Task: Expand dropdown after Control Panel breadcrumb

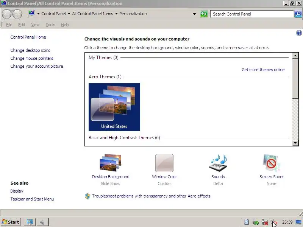Action: [69, 14]
